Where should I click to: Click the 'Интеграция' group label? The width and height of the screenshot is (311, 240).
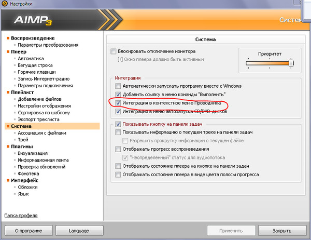(128, 78)
